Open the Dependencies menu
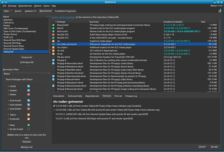224x152 pixels. (x=25, y=6)
